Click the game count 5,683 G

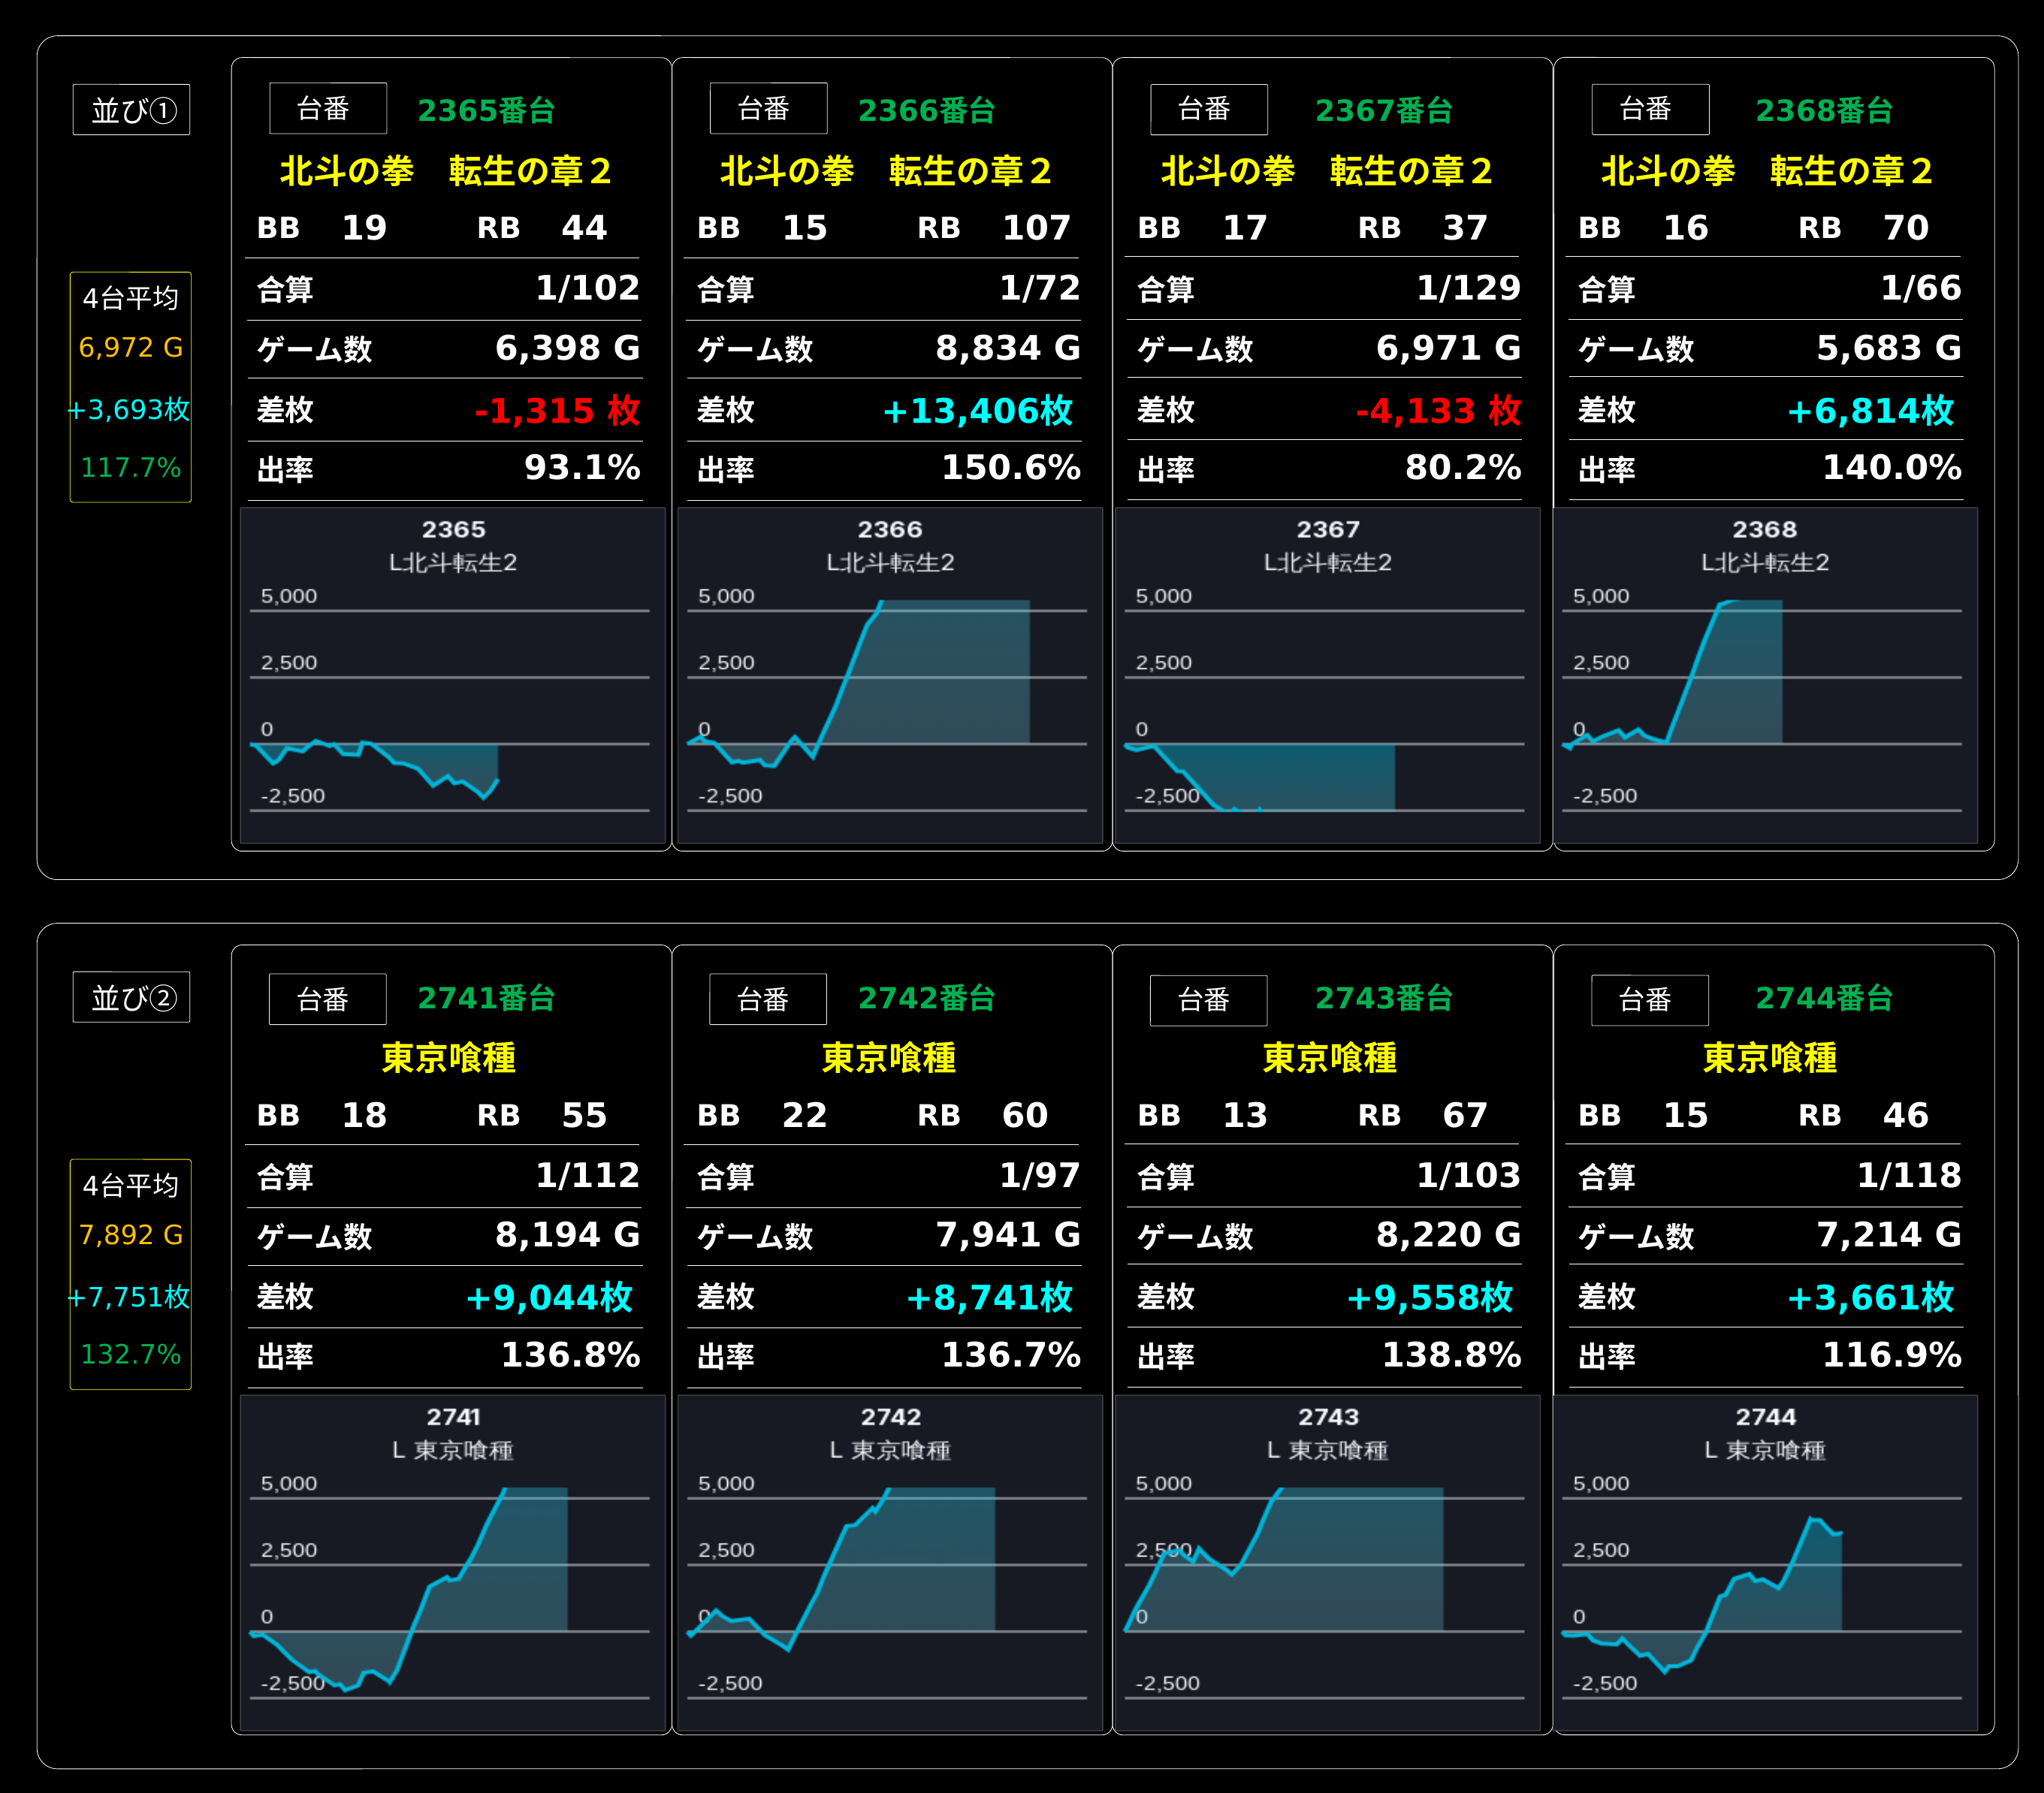(x=1889, y=348)
